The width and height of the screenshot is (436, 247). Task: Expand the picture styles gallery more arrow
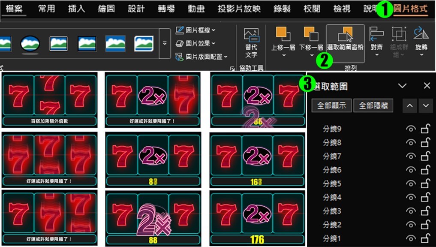165,43
